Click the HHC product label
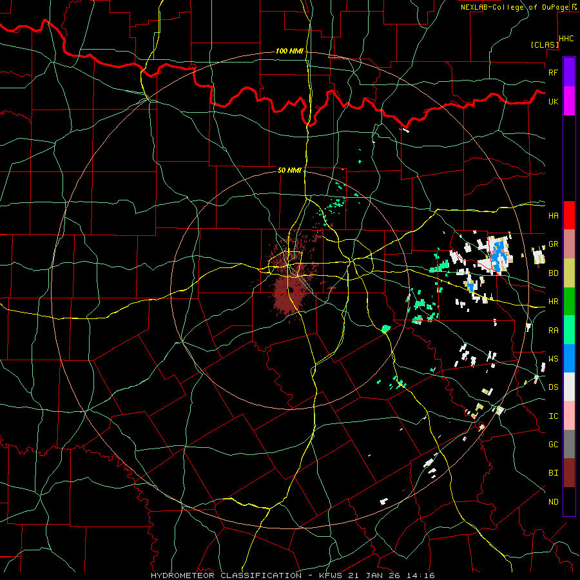This screenshot has width=580, height=580. click(566, 39)
